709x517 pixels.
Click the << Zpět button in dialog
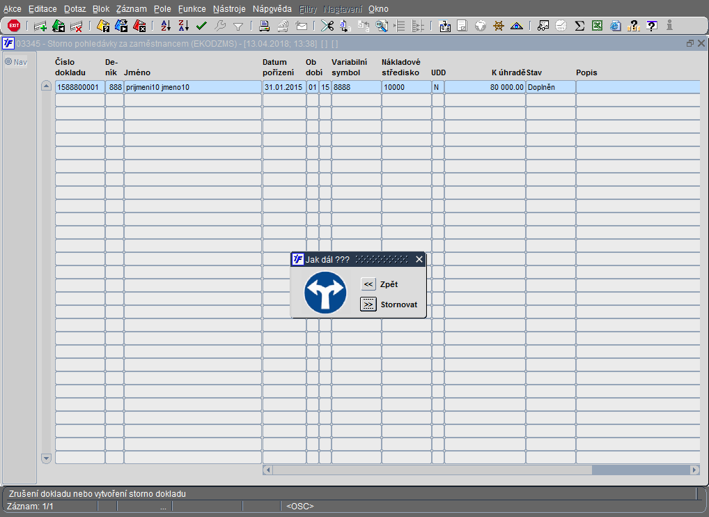pyautogui.click(x=368, y=284)
